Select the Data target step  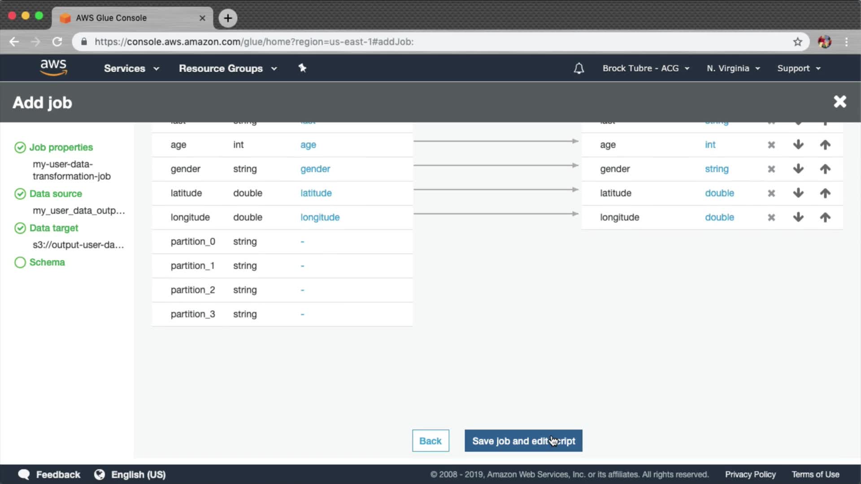coord(54,228)
